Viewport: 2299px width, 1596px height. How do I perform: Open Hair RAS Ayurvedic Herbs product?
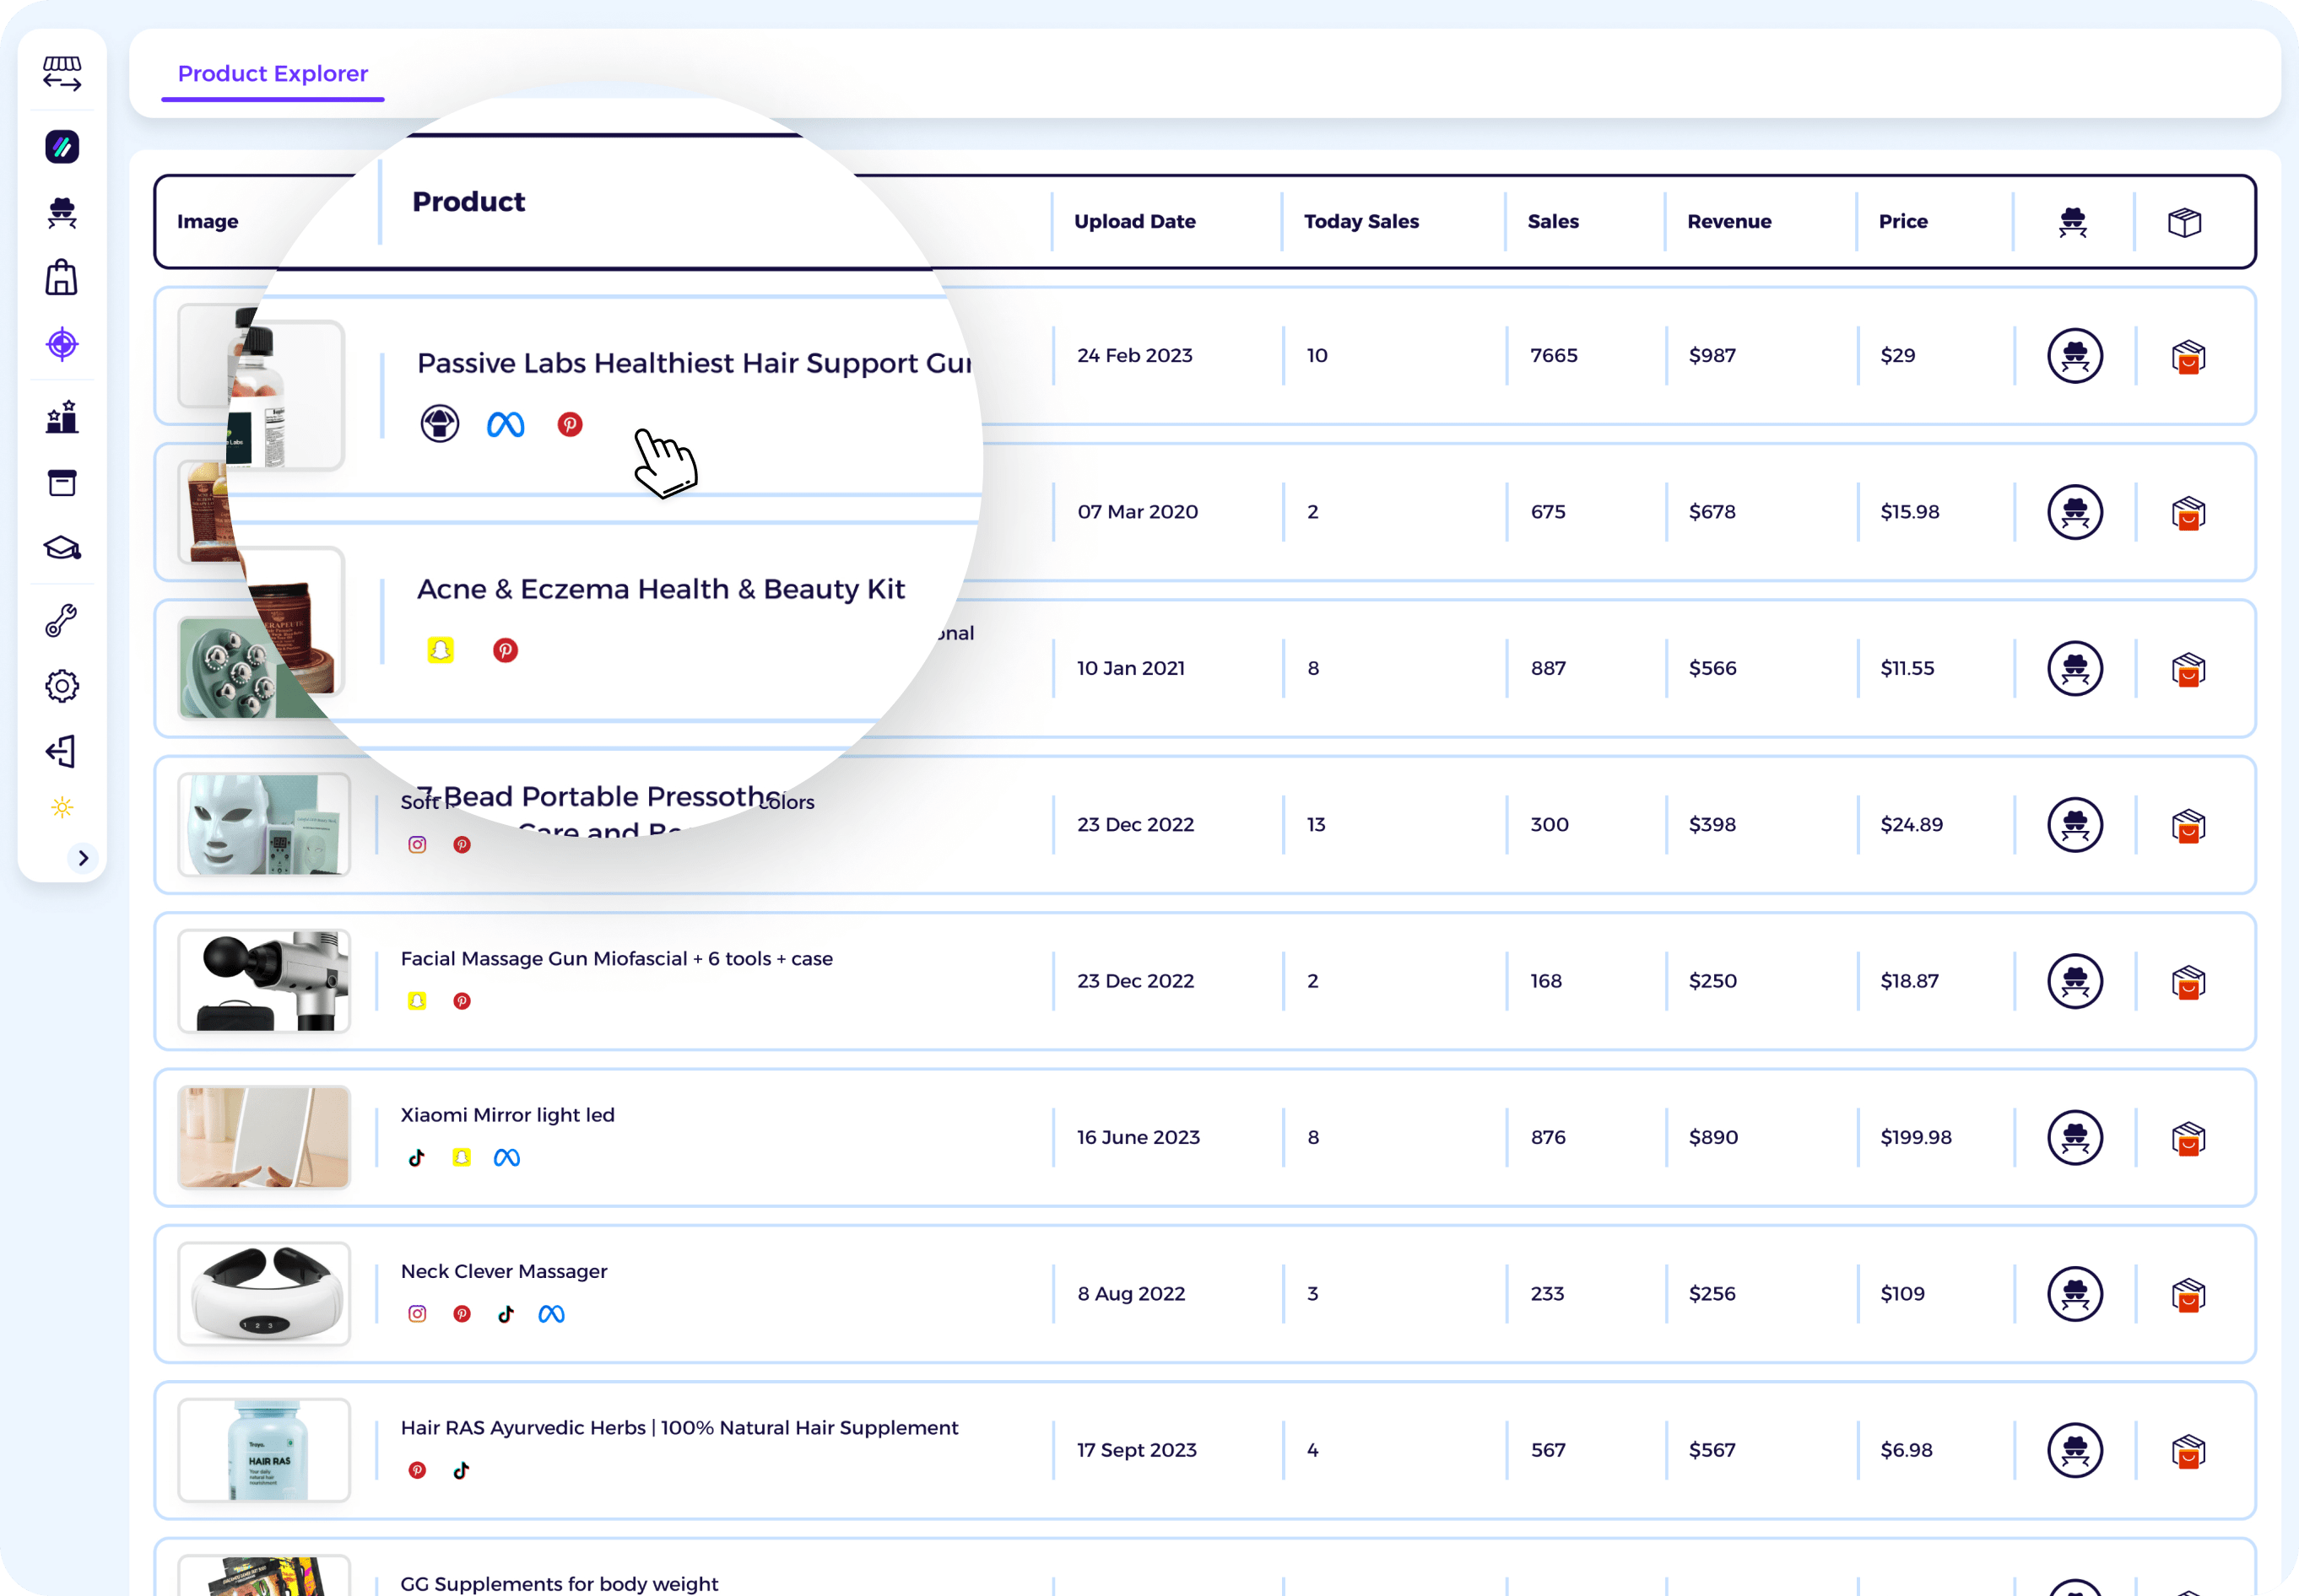(679, 1428)
